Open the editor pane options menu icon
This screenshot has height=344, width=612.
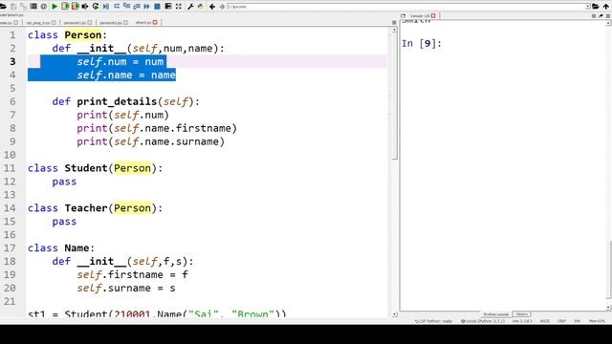394,23
